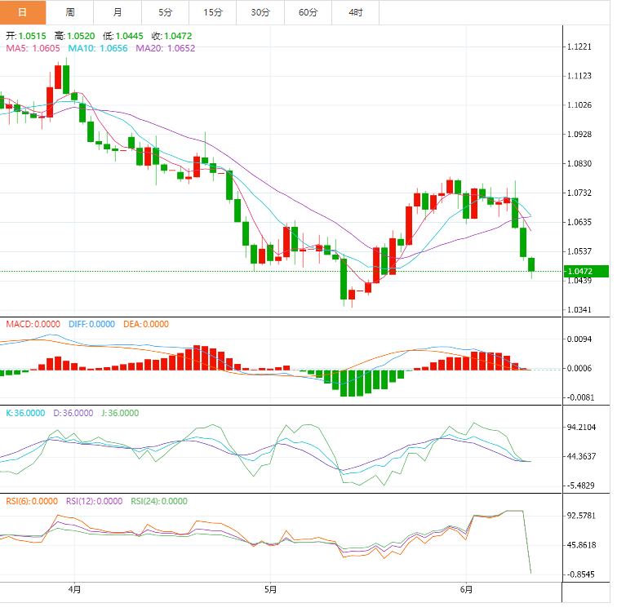Click the 1.1026 price axis label
This screenshot has width=617, height=612.
coord(579,105)
